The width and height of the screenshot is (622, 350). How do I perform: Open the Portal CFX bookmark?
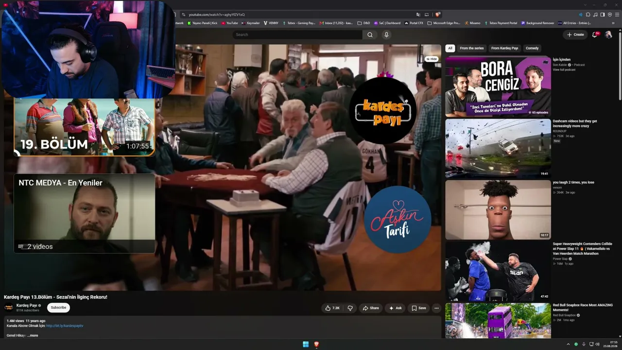(x=414, y=23)
